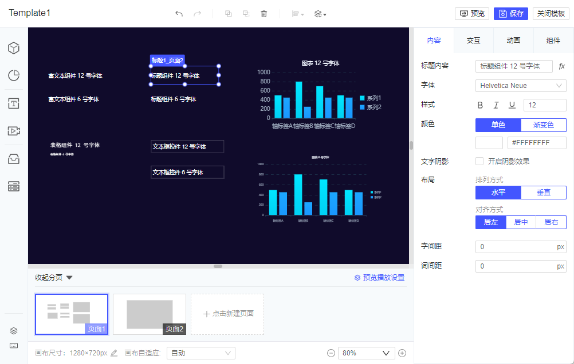
Task: Select 渐变色 gradient color mode
Action: (543, 125)
